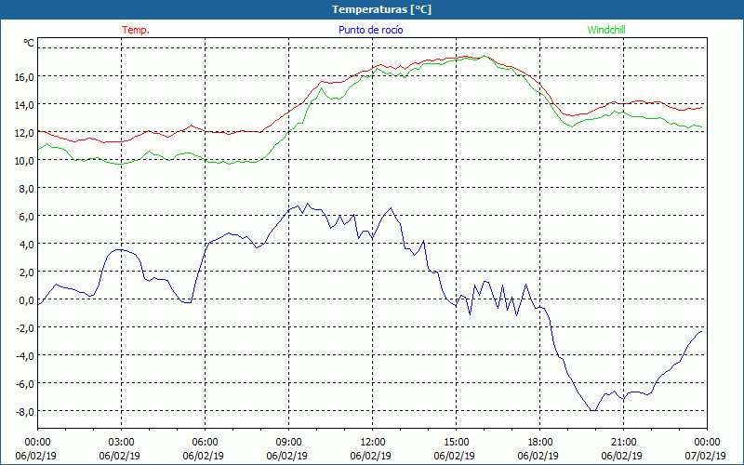Click the 16,0 y-axis value

click(x=25, y=77)
